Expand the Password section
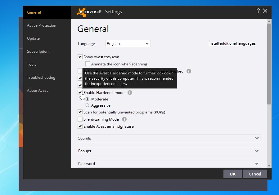The height and width of the screenshot is (195, 279). tap(169, 164)
